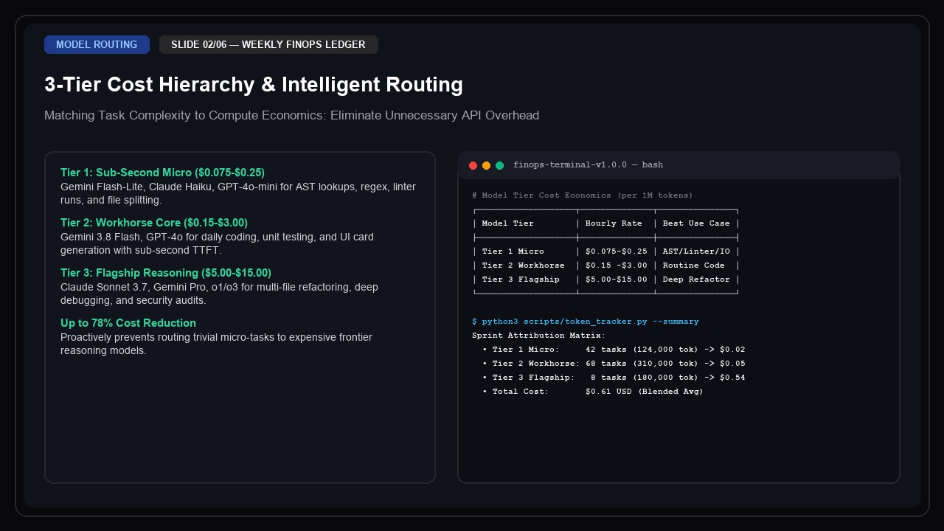Click the 'Total Cost: $0.61 USD' line

[593, 392]
